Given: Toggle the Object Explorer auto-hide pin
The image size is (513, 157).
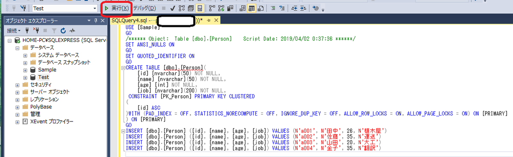Looking at the screenshot, I should point(96,20).
